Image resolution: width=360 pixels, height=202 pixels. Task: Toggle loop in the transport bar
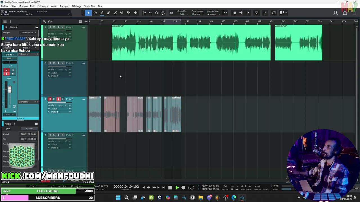pyautogui.click(x=191, y=188)
